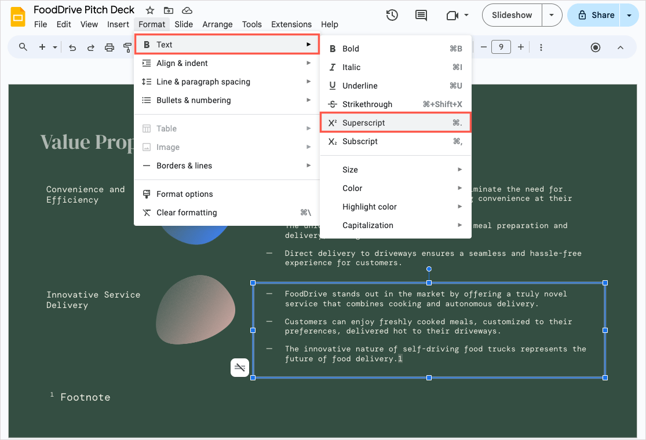
Task: Open the Help menu
Action: [x=330, y=24]
